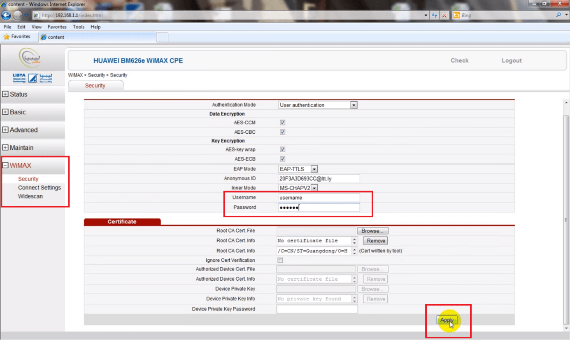
Task: Expand the Status section in sidebar
Action: [17, 94]
